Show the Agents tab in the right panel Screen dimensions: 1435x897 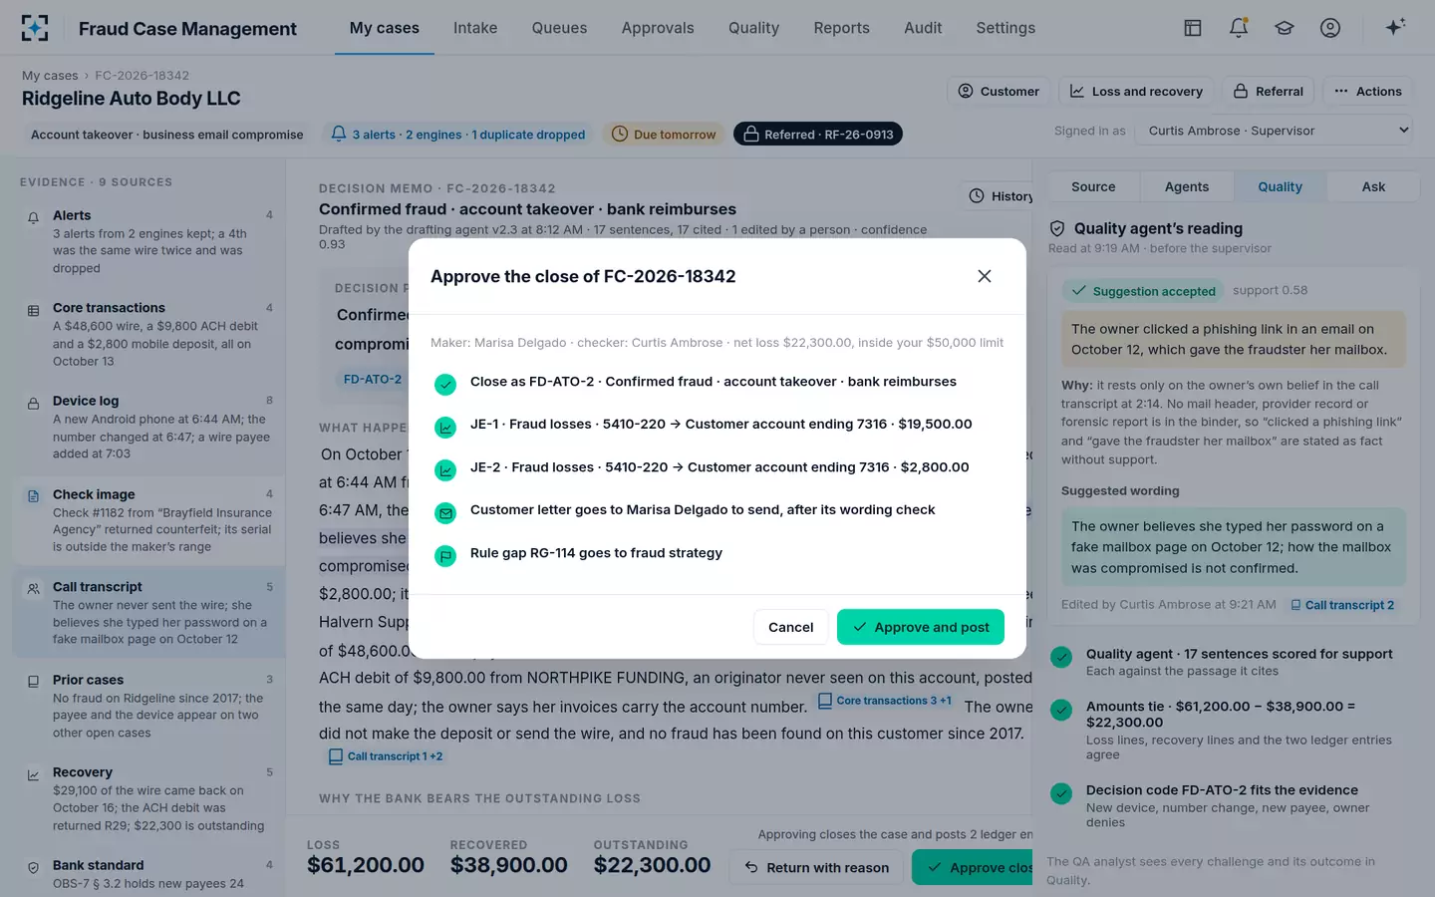click(x=1187, y=186)
